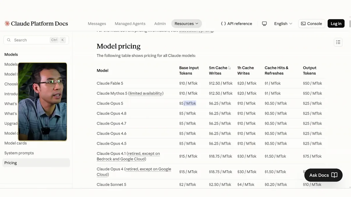The height and width of the screenshot is (197, 351).
Task: Open Model cards in the sidebar
Action: pos(16,143)
